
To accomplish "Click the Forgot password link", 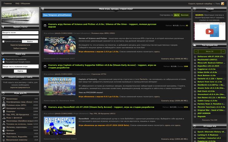I will tap(20, 48).
